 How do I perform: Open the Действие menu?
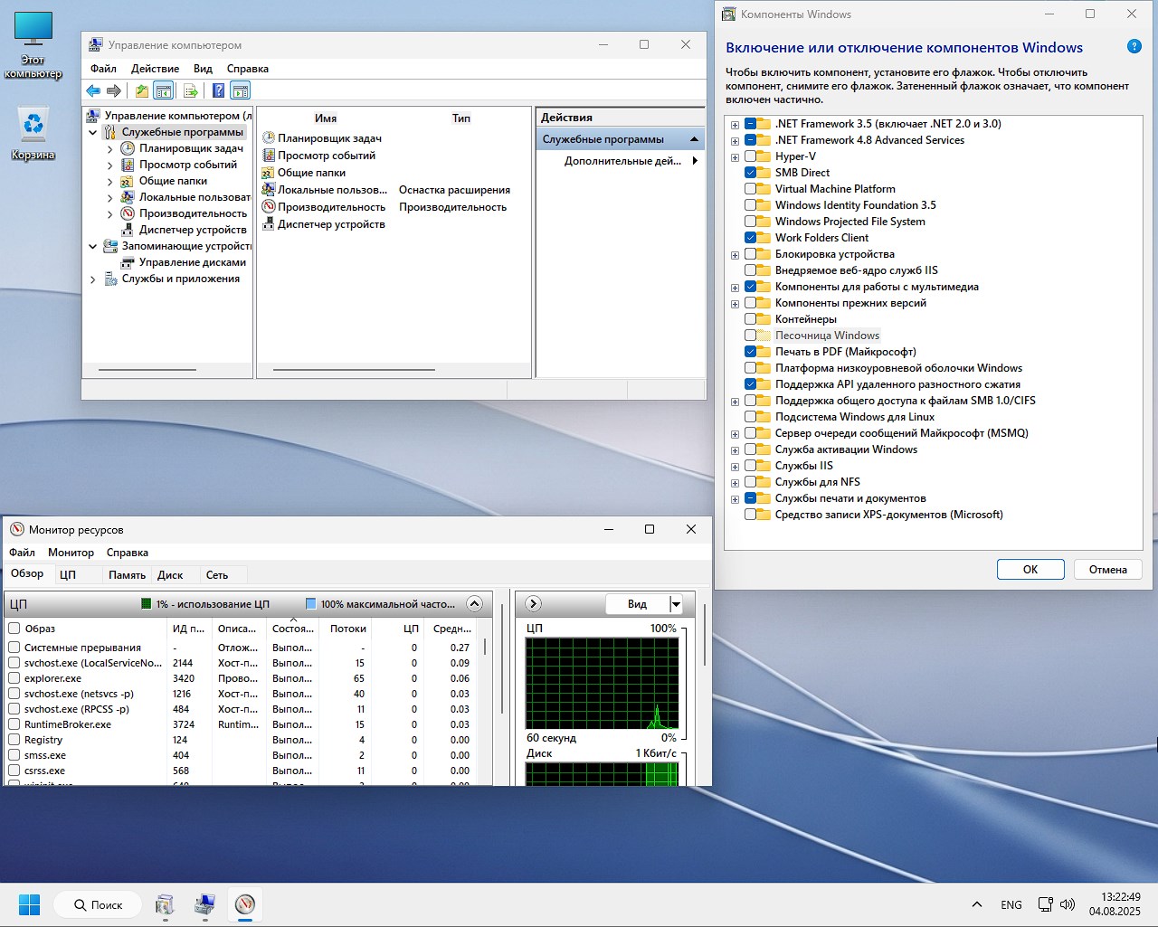pyautogui.click(x=155, y=69)
